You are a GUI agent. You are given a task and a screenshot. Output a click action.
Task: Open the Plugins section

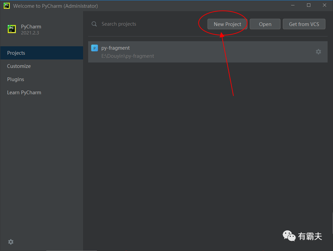(16, 79)
